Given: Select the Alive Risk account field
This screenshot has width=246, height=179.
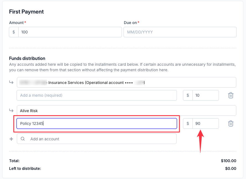Looking at the screenshot, I should [x=126, y=110].
